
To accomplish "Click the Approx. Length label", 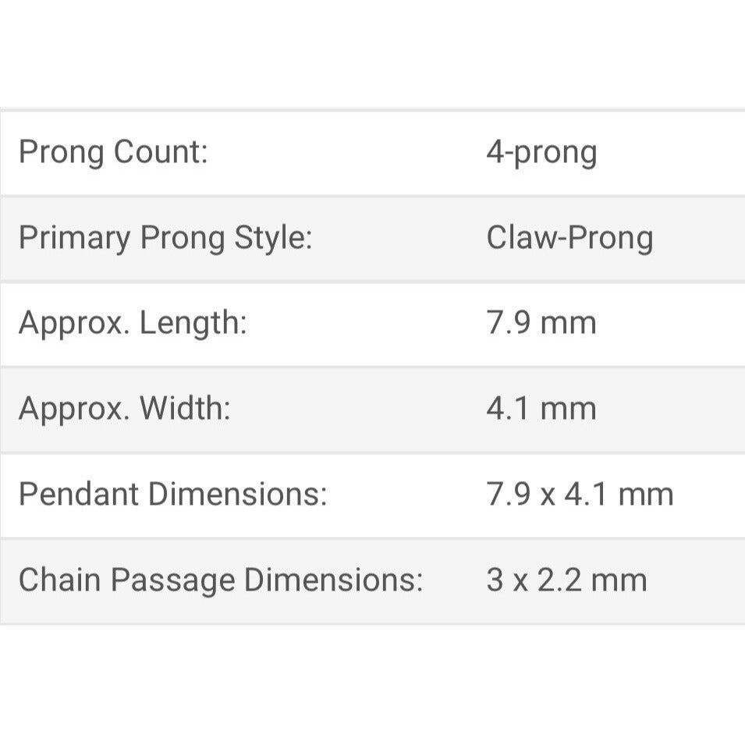I will pos(132,323).
